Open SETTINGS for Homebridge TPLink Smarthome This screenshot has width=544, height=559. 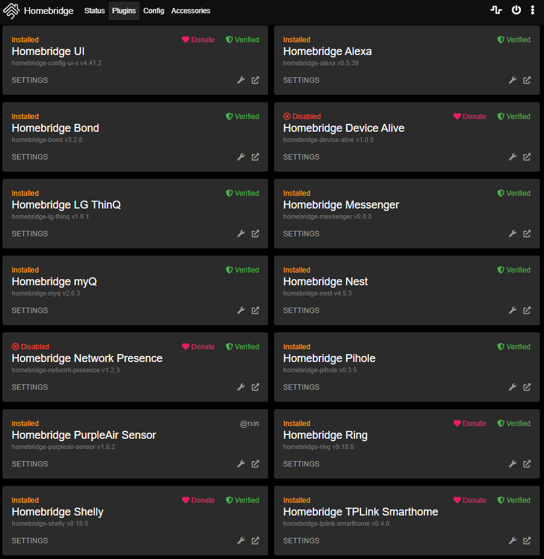point(301,541)
